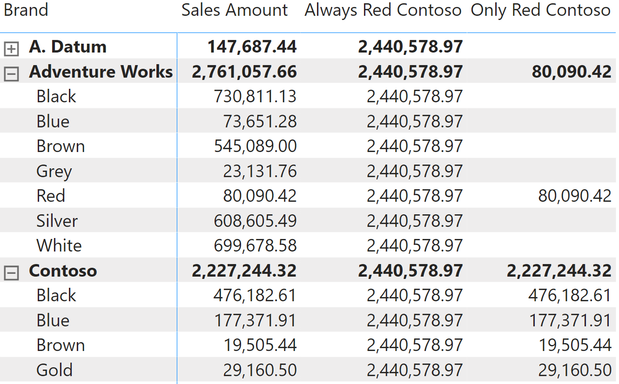This screenshot has width=619, height=384.
Task: Click the Always Red Contoso column header
Action: point(383,10)
